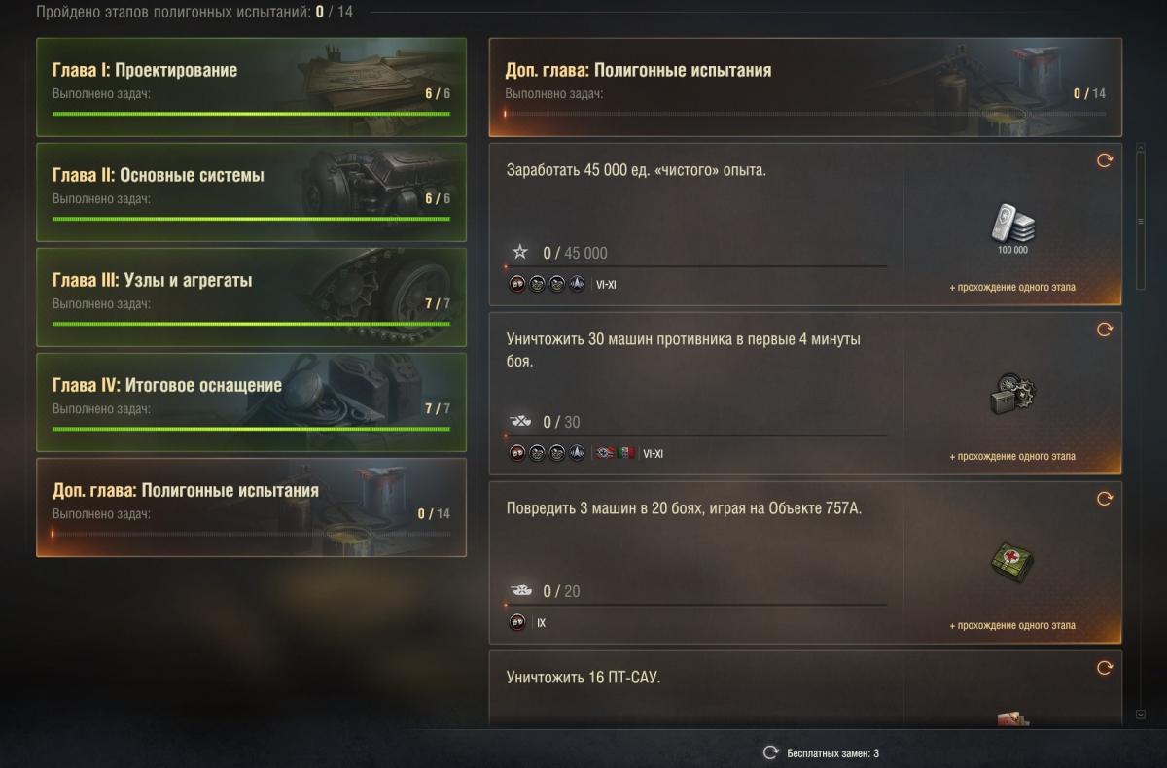The image size is (1167, 768).
Task: Select chapter III: Узлы и агрегаты
Action: tap(251, 297)
